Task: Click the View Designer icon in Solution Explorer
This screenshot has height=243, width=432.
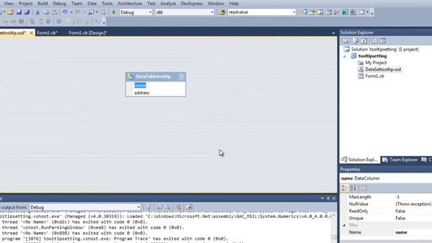Action: point(383,41)
